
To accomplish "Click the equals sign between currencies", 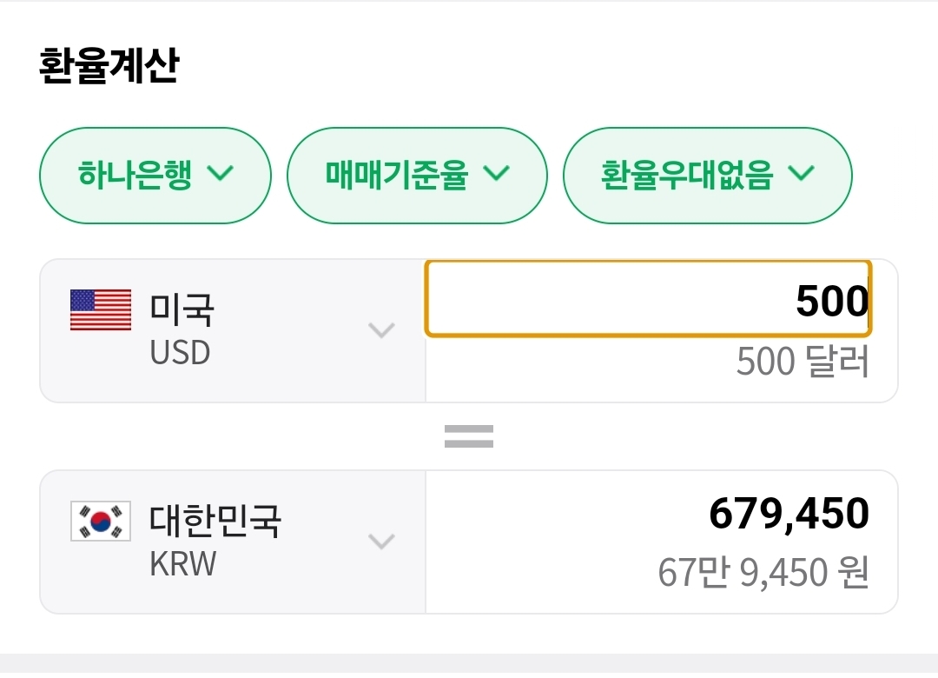I will tap(469, 436).
